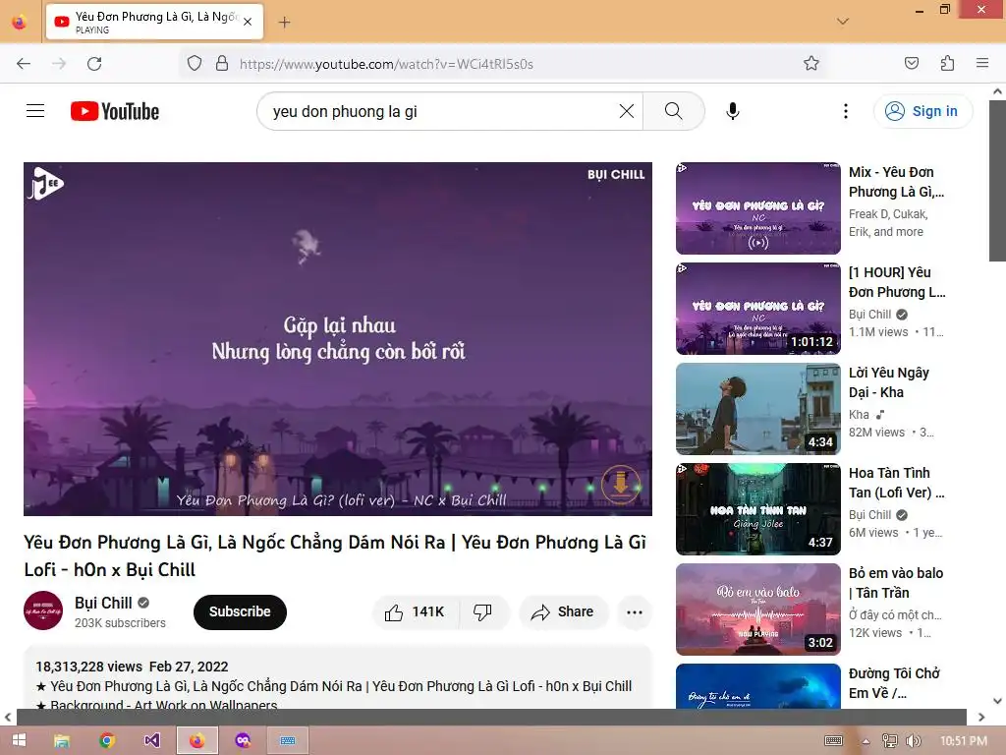Open Firefox application menu
Image resolution: width=1006 pixels, height=755 pixels.
click(x=981, y=63)
